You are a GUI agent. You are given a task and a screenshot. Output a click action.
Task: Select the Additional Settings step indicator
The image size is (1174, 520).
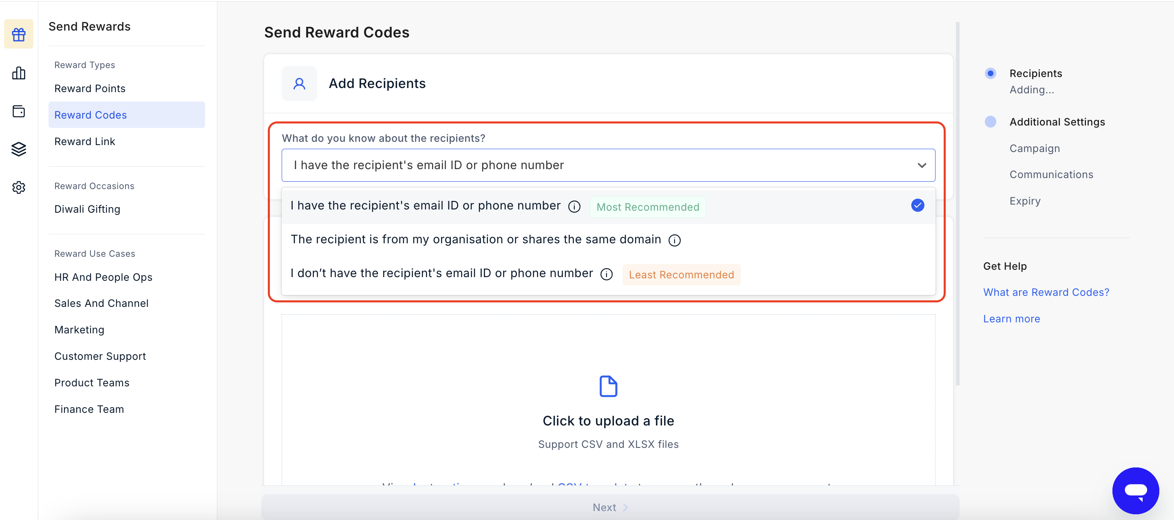(x=990, y=122)
